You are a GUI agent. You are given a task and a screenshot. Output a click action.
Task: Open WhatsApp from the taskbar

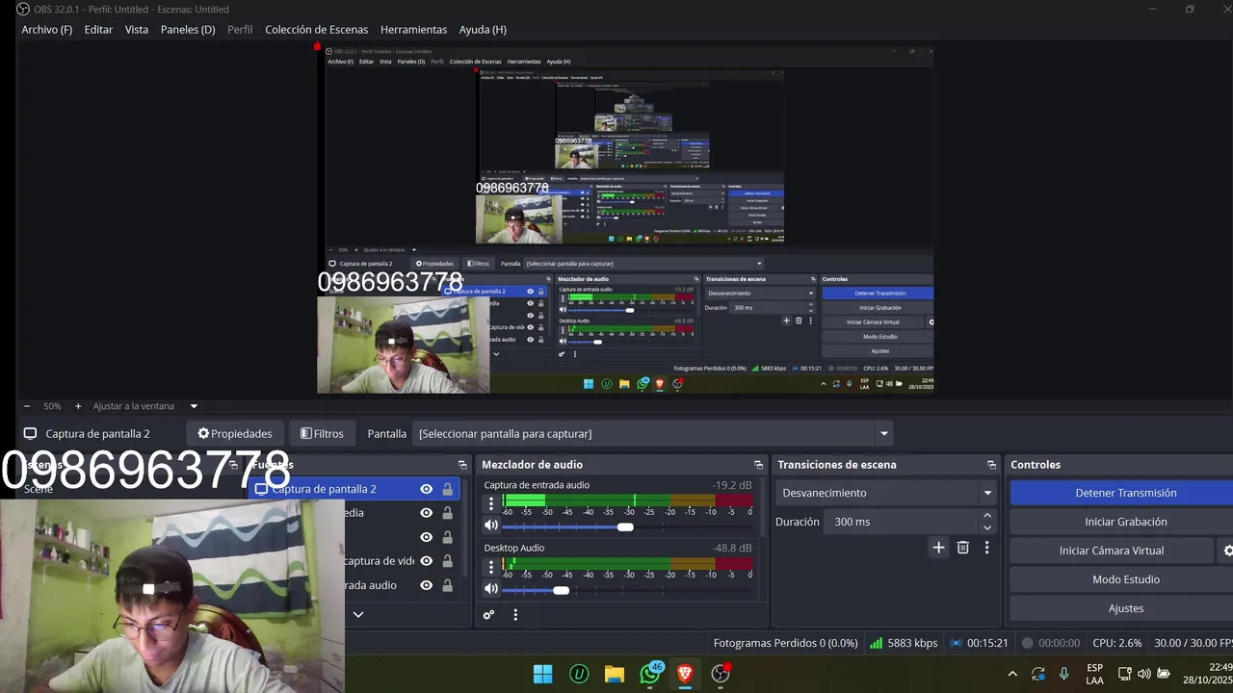pos(650,674)
